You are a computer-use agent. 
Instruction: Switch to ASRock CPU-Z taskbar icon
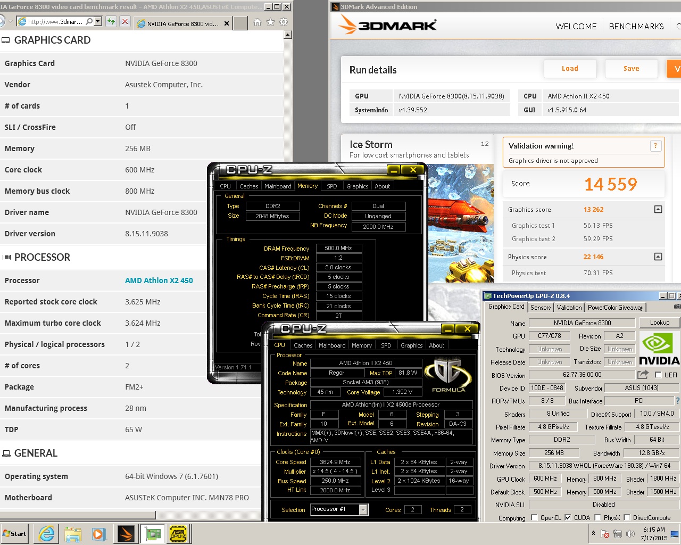click(x=178, y=534)
